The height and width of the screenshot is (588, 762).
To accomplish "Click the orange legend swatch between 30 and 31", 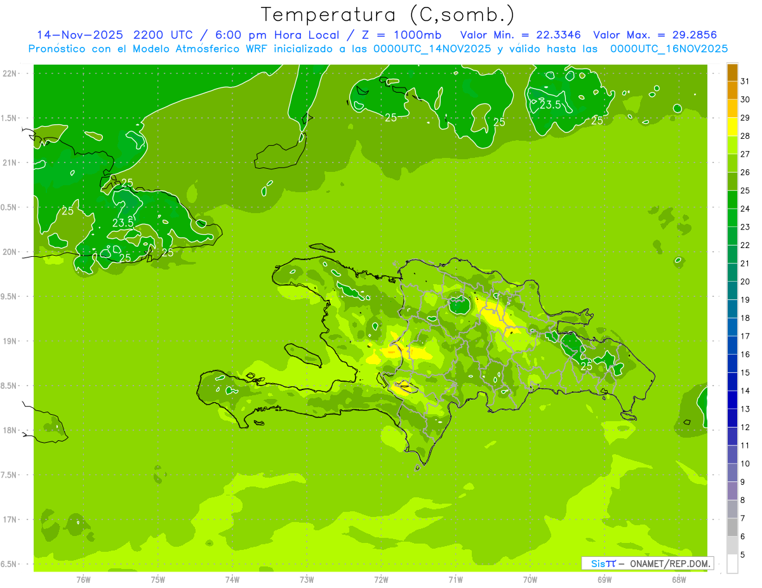I will pyautogui.click(x=732, y=91).
